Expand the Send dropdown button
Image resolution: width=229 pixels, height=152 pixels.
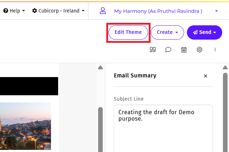pyautogui.click(x=204, y=32)
